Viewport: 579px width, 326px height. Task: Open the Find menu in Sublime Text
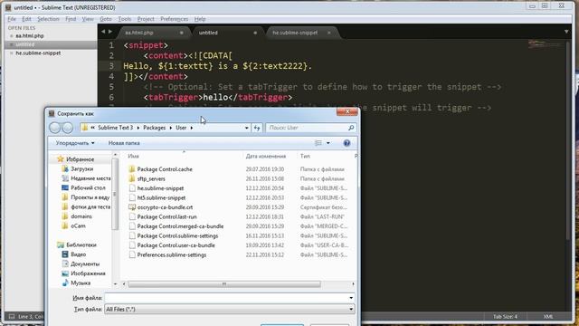coord(71,19)
